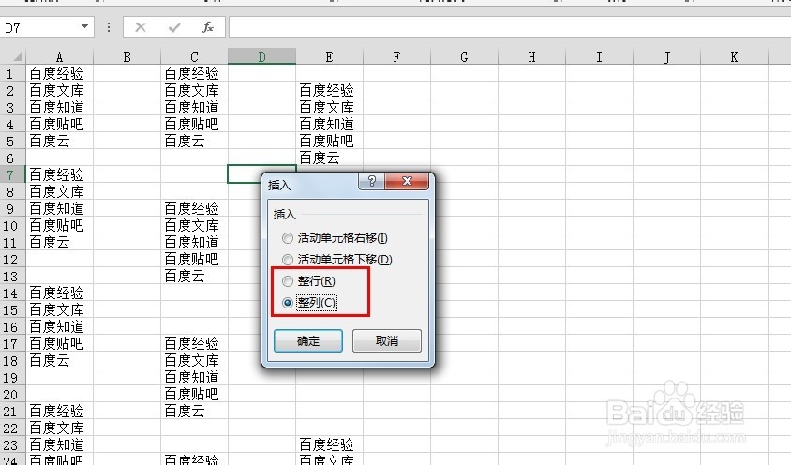Click the vertical dots beside Name Box

[109, 28]
